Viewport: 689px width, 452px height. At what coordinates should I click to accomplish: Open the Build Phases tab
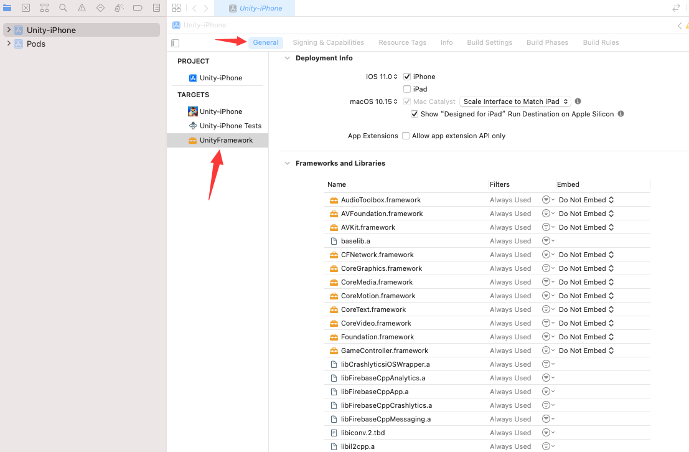click(x=548, y=43)
